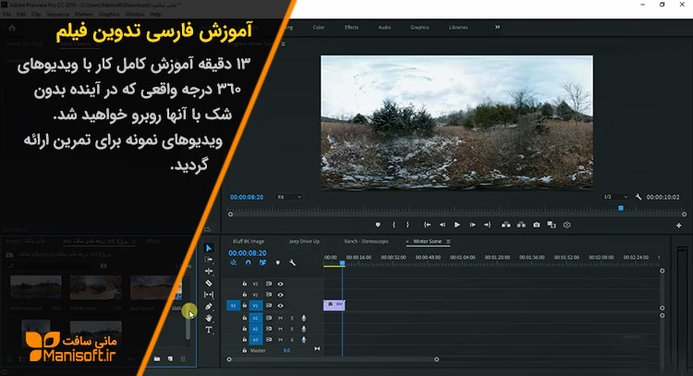Hide track V1 with eye icon
Viewport: 693px width, 376px height.
click(280, 306)
